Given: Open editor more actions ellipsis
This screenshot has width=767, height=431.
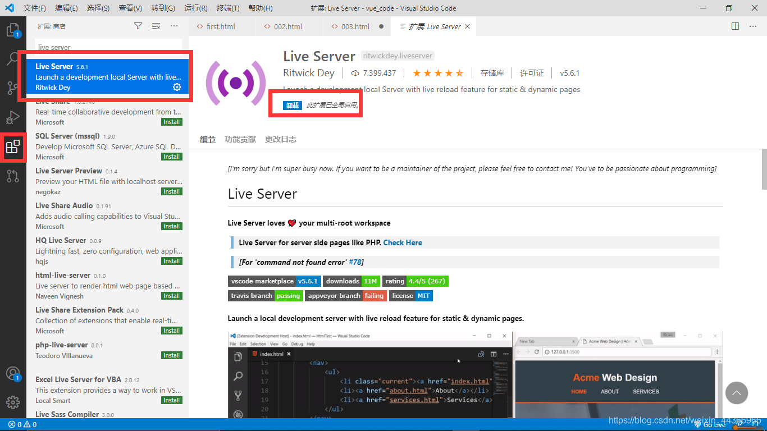Looking at the screenshot, I should (754, 26).
